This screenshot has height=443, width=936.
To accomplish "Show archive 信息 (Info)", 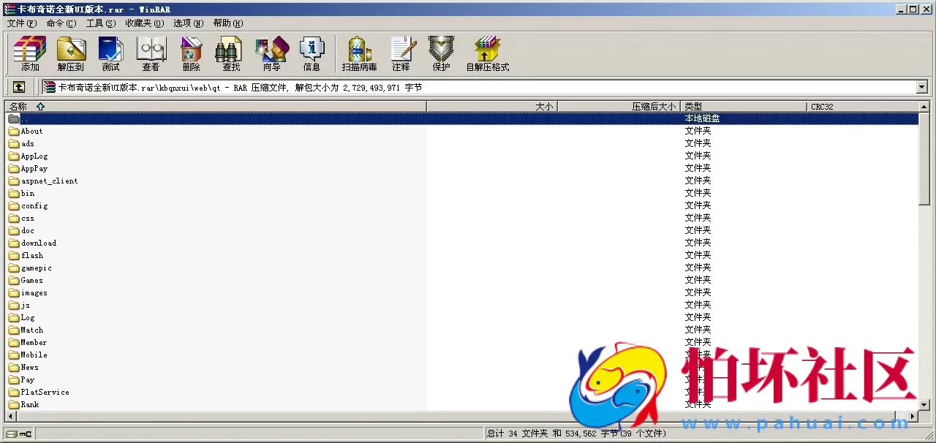I will tap(312, 54).
